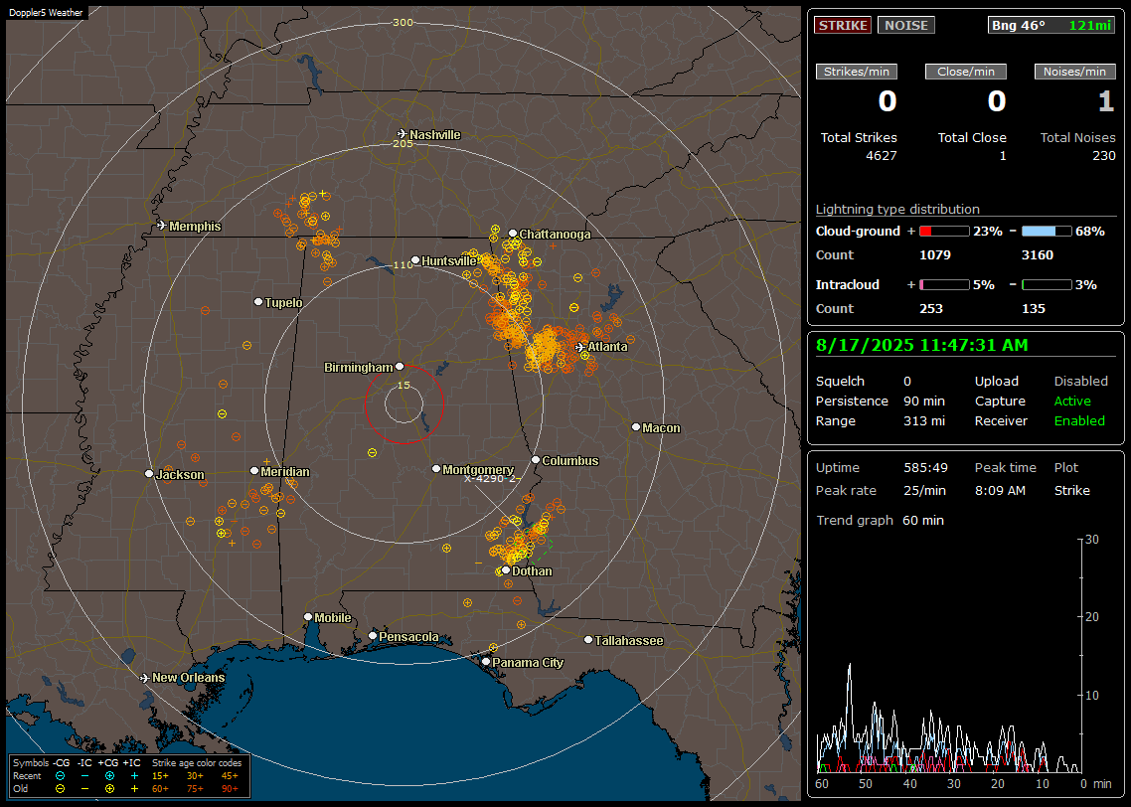This screenshot has width=1131, height=807.
Task: Click the 15+ strike age color code
Action: 160,776
